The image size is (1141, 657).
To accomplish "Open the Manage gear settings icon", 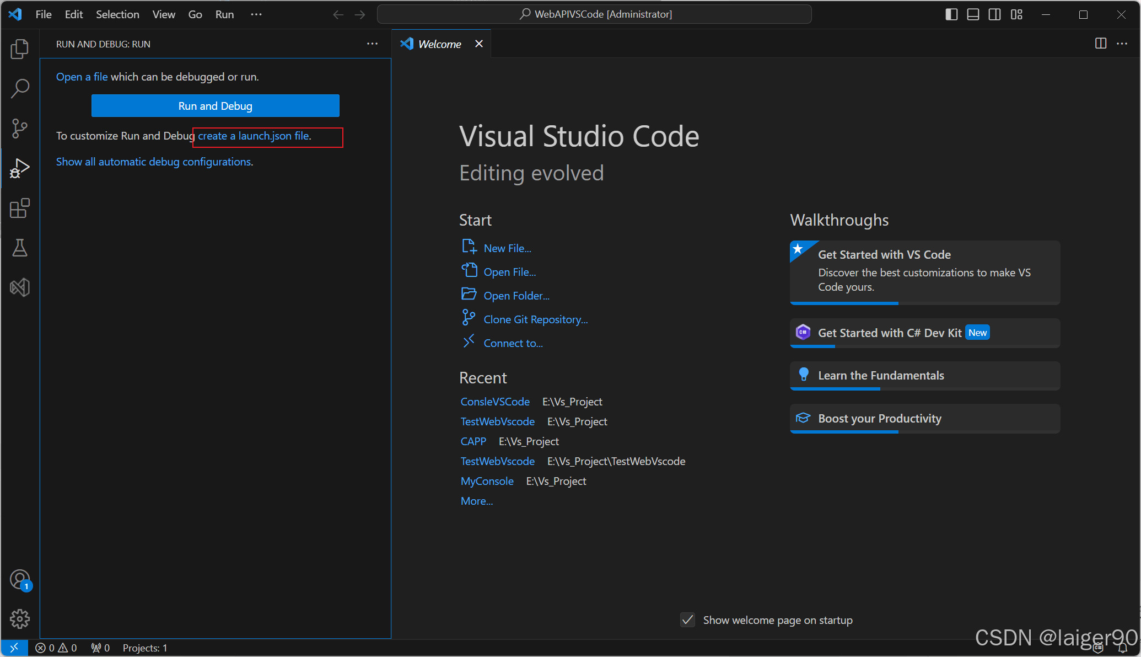I will (x=20, y=618).
